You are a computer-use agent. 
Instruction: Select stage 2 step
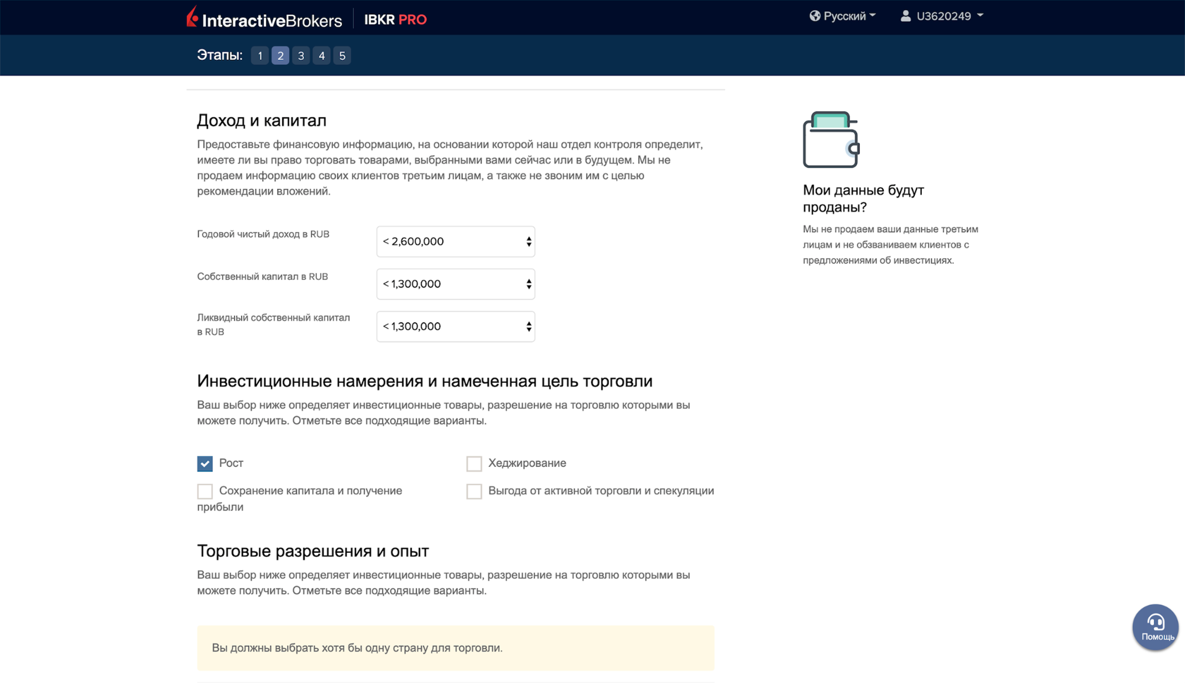tap(280, 56)
